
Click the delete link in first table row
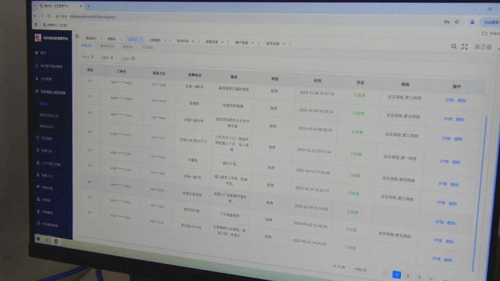click(461, 101)
